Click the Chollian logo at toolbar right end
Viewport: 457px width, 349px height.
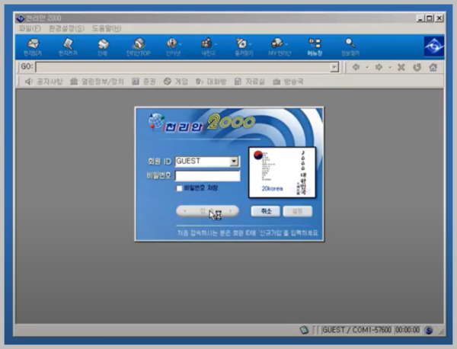click(x=433, y=46)
